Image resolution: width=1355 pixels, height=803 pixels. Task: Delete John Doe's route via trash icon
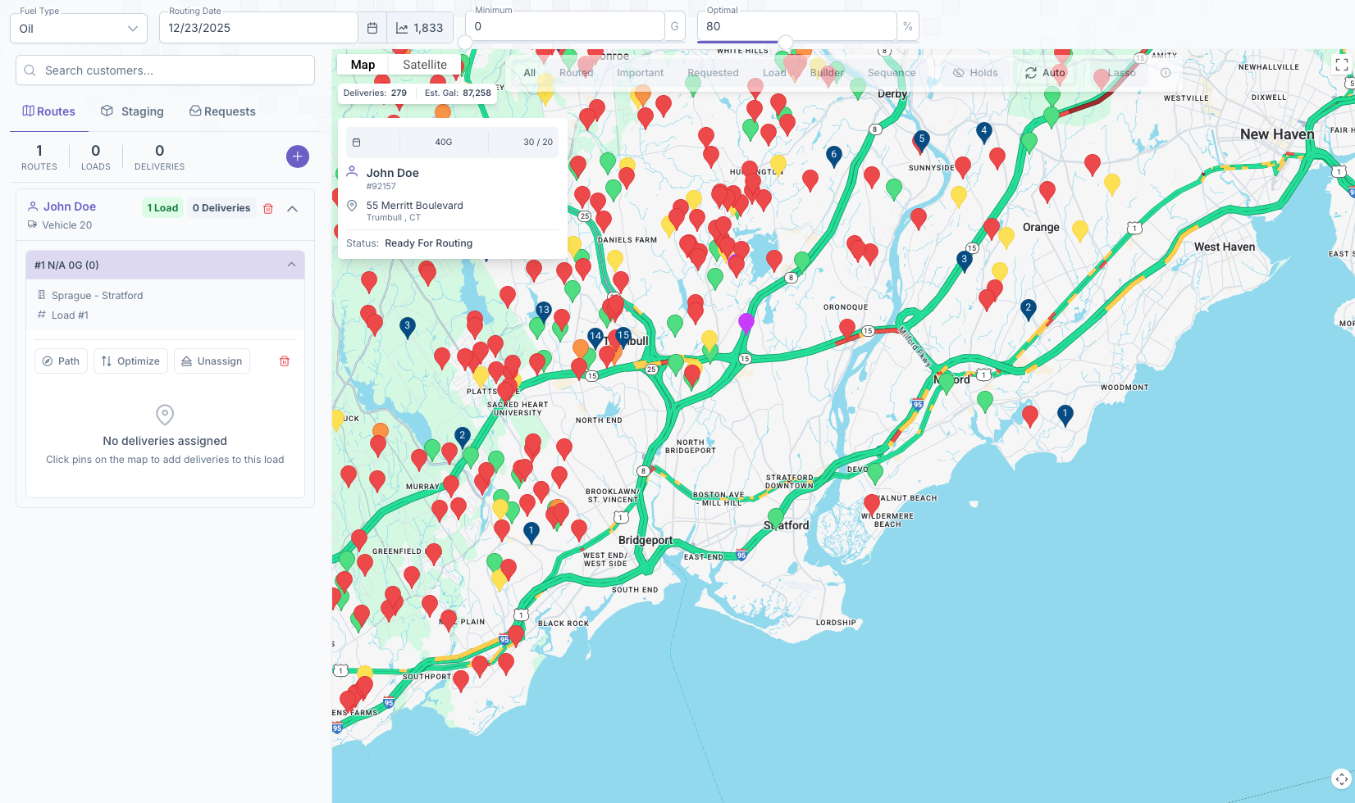[267, 209]
